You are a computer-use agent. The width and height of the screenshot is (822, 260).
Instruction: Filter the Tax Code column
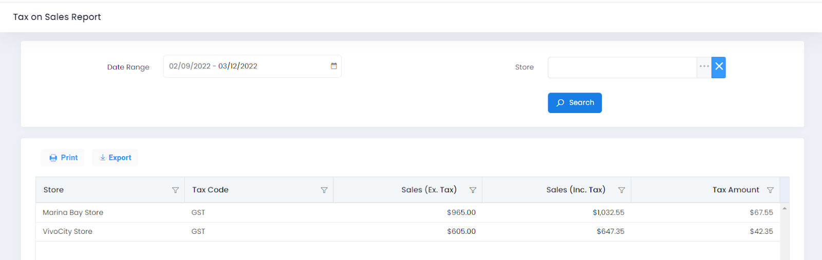324,190
